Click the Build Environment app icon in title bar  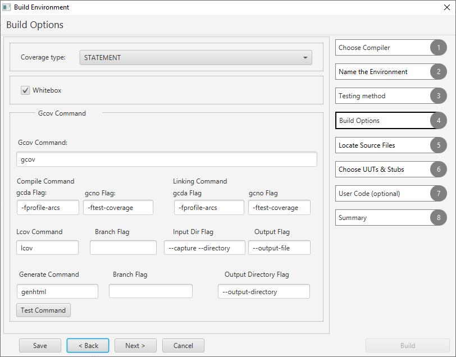click(x=7, y=7)
